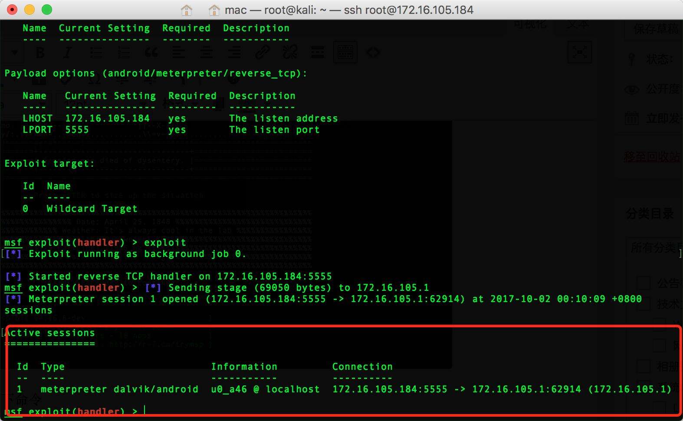The image size is (683, 421).
Task: Click 'meterpreter dalvik/android' session type
Action: coord(119,389)
